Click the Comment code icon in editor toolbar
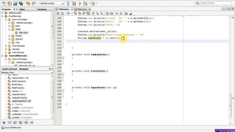The image size is (235, 132). pos(126,14)
